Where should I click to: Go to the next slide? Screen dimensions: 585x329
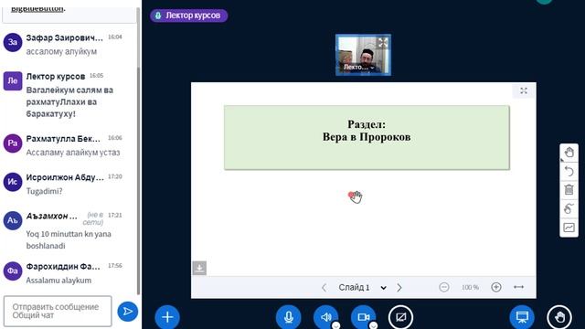399,288
